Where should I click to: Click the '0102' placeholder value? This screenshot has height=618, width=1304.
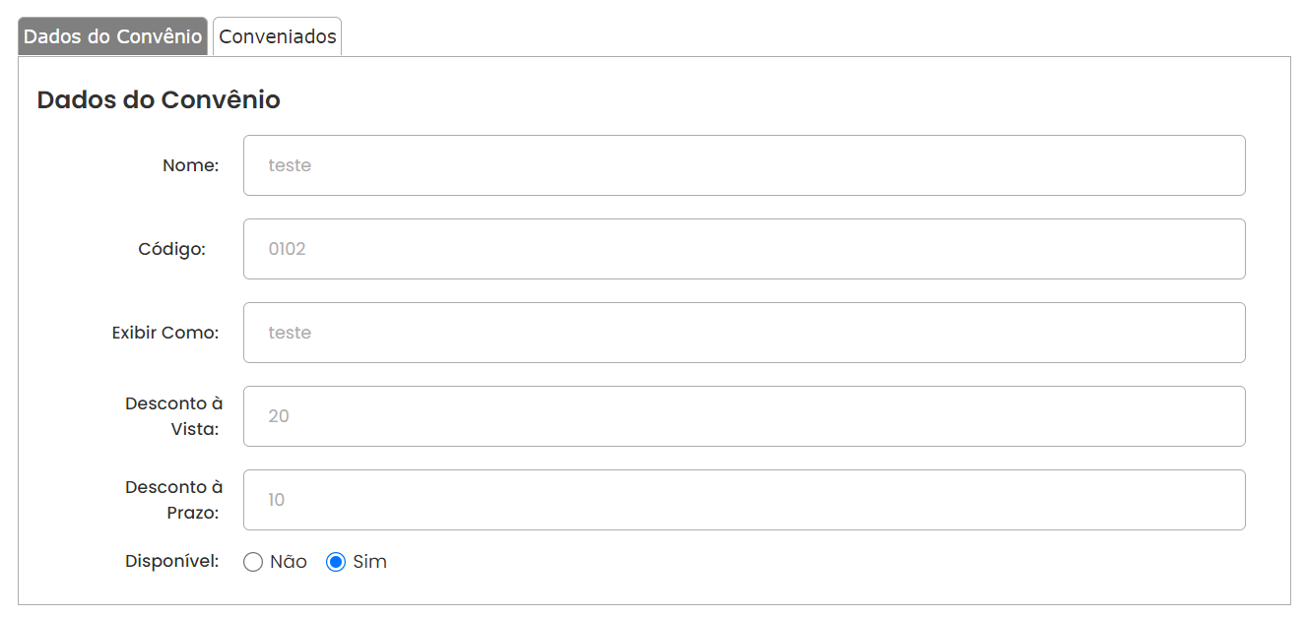pos(288,249)
